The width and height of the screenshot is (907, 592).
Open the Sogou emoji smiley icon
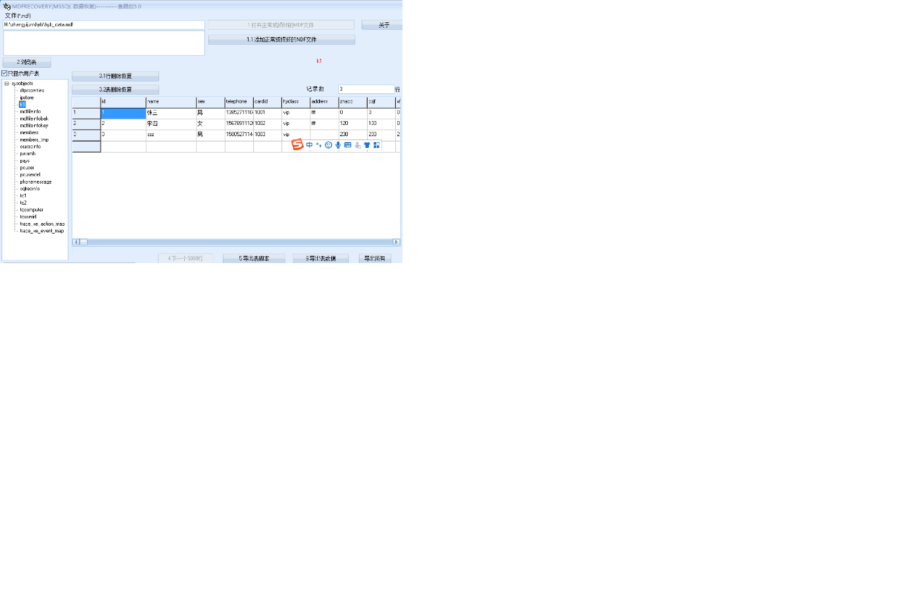[x=328, y=145]
